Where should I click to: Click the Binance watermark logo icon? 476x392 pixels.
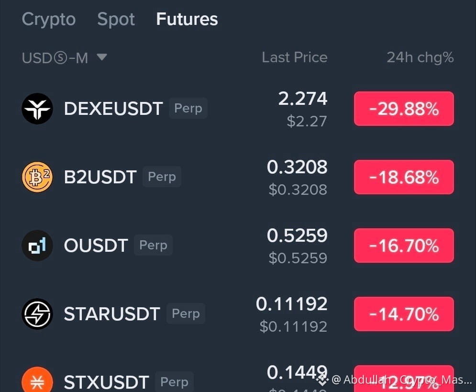click(x=322, y=380)
